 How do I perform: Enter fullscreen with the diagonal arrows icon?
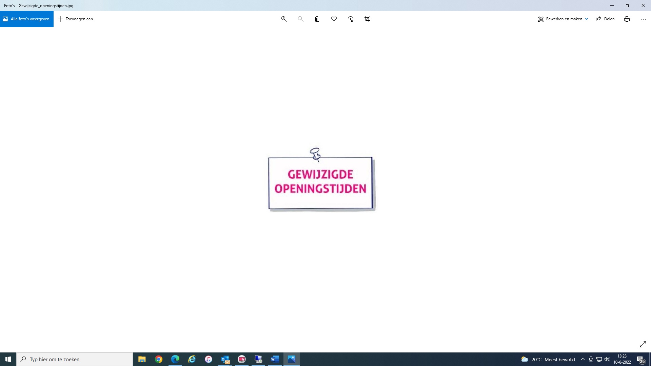(x=643, y=344)
